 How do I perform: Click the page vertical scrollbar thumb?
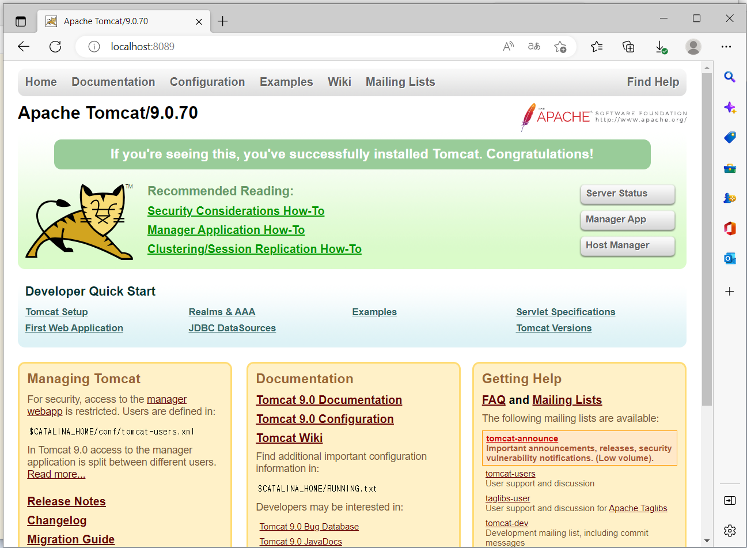click(x=707, y=239)
